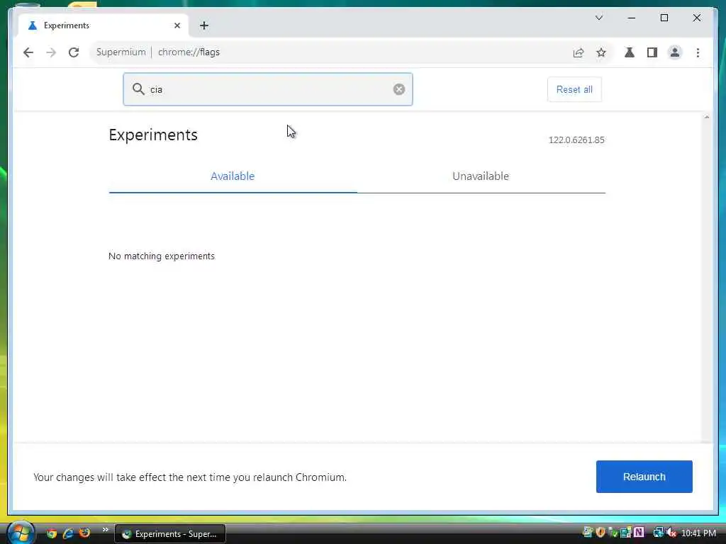Click the muted volume tray icon
The width and height of the screenshot is (726, 544).
tap(671, 533)
